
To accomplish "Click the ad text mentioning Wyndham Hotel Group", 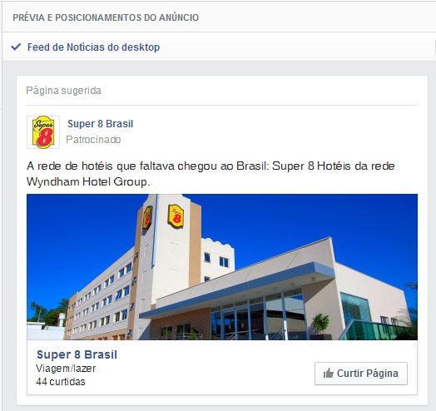I will click(x=88, y=182).
